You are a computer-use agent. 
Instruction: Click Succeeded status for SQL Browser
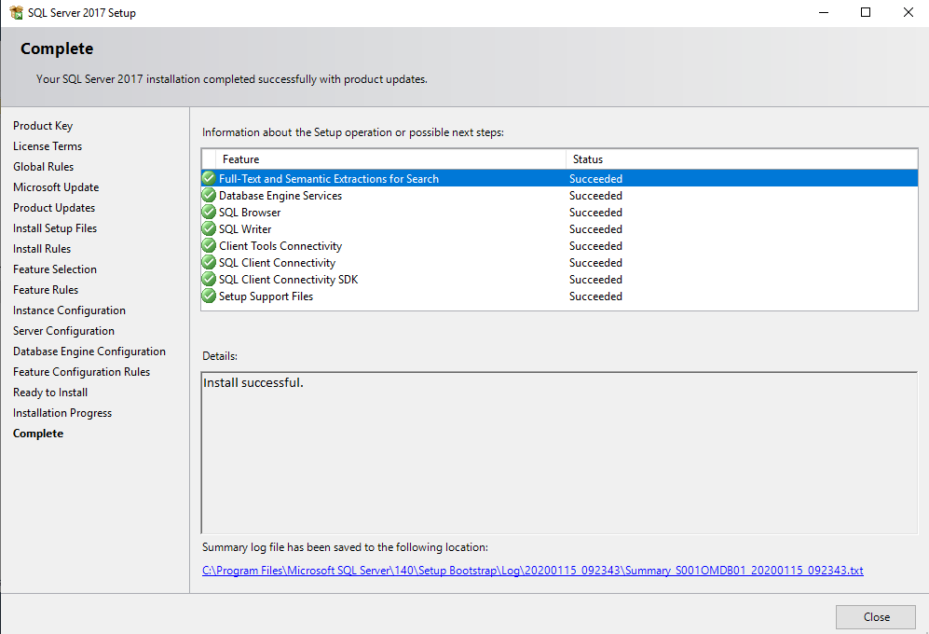[595, 212]
